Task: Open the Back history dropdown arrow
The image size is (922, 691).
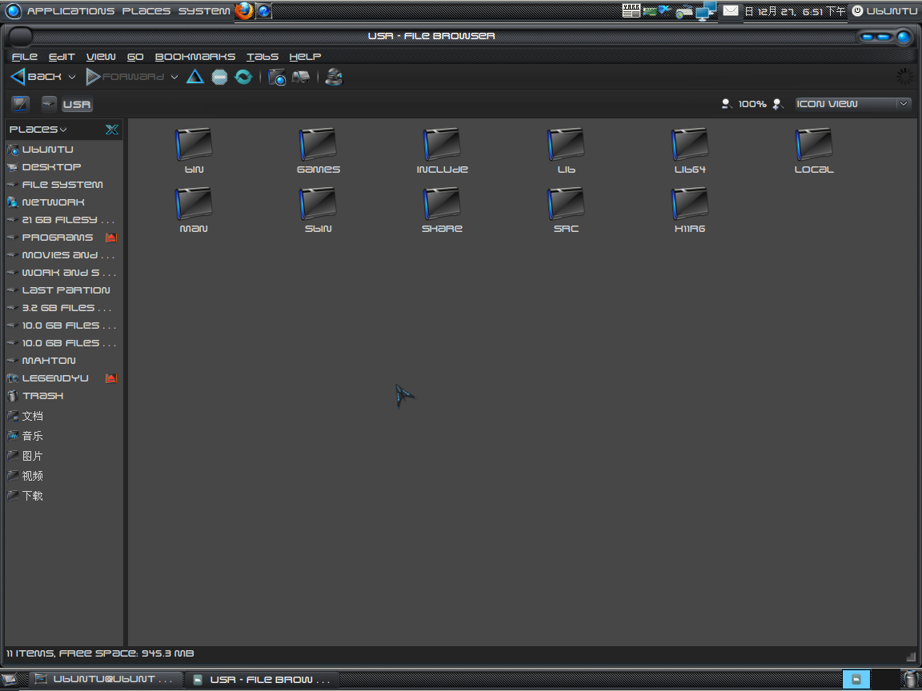Action: (72, 77)
